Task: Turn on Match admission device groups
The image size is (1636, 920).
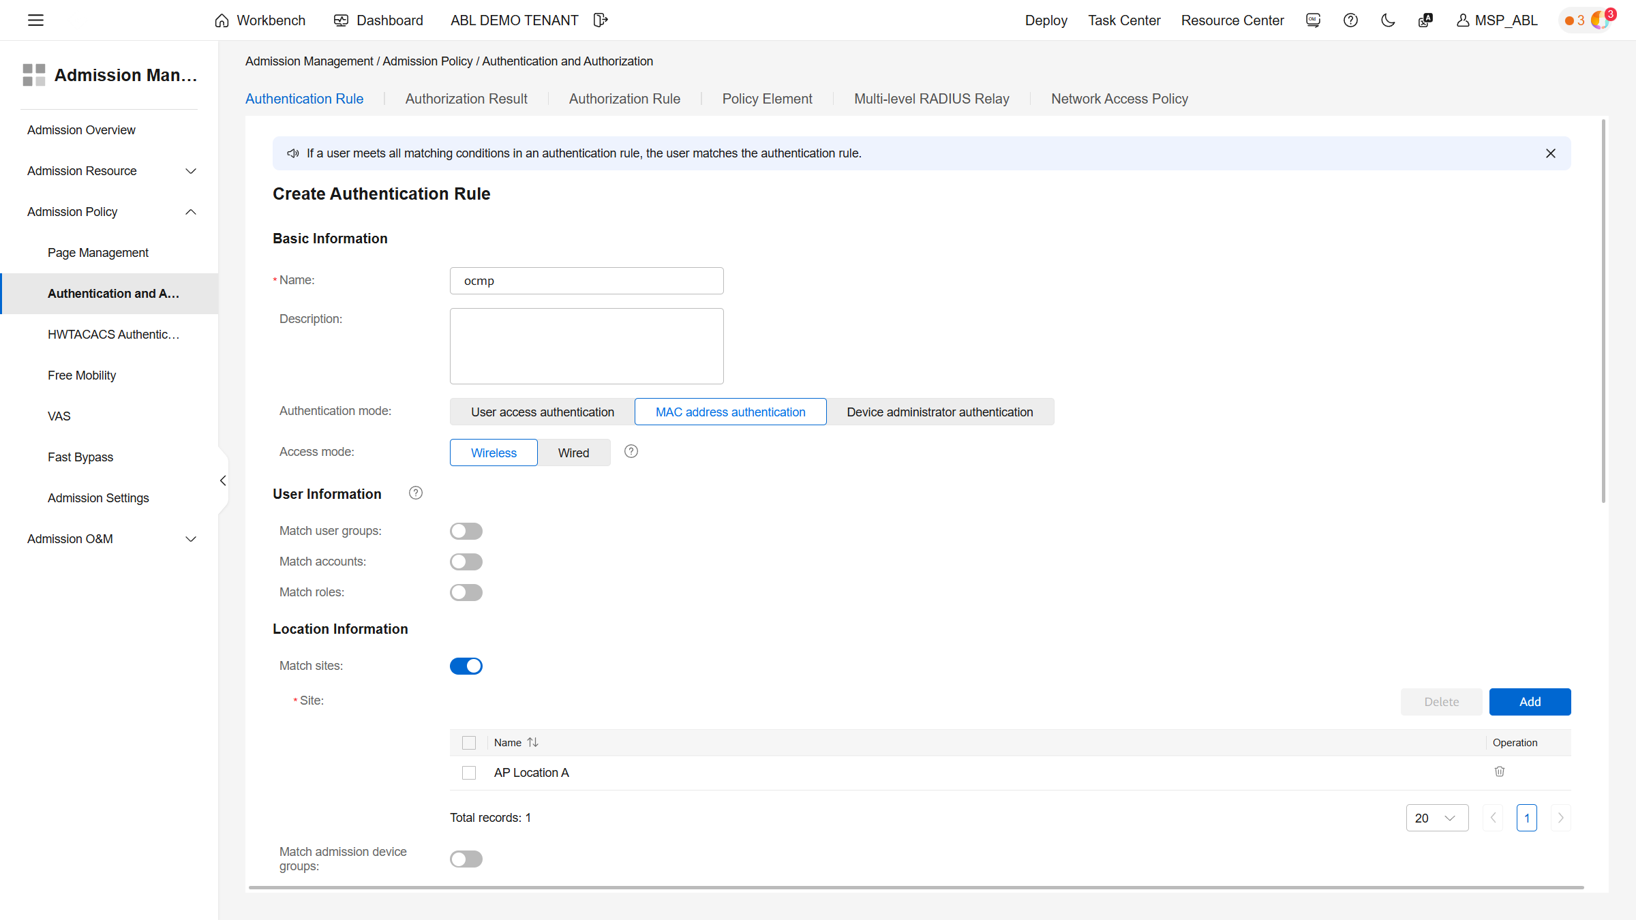Action: 466,859
